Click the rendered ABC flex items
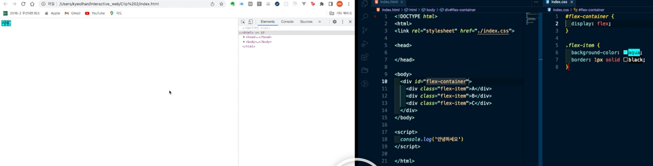Viewport: 653px width, 166px height. tap(6, 23)
